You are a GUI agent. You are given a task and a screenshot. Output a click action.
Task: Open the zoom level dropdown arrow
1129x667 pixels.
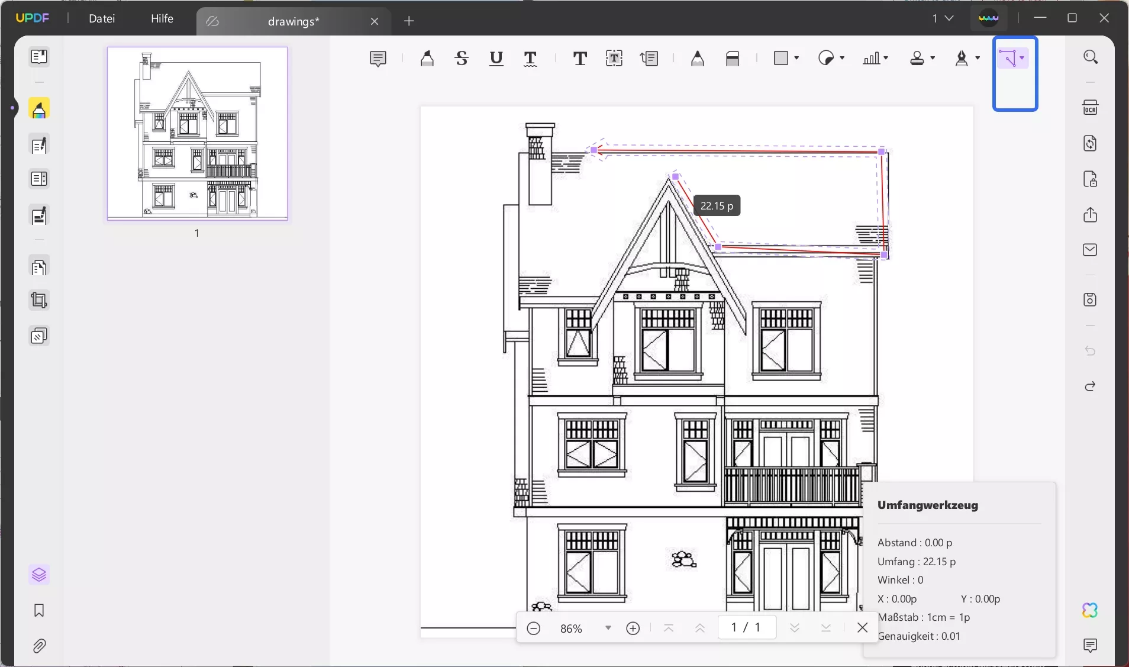[x=608, y=628]
